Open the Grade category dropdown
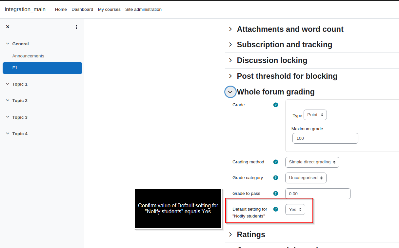The width and height of the screenshot is (399, 248). [x=306, y=178]
